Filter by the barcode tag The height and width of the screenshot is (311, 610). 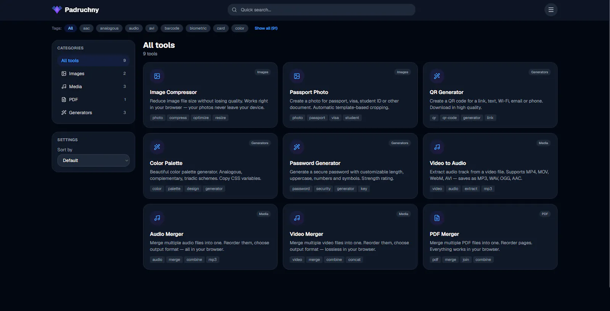[172, 28]
